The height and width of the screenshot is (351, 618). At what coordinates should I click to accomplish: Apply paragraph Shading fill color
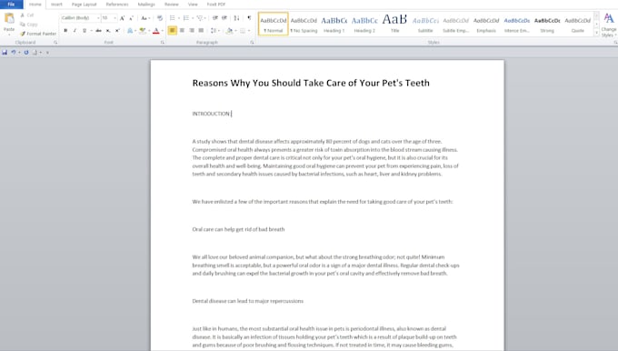point(229,30)
